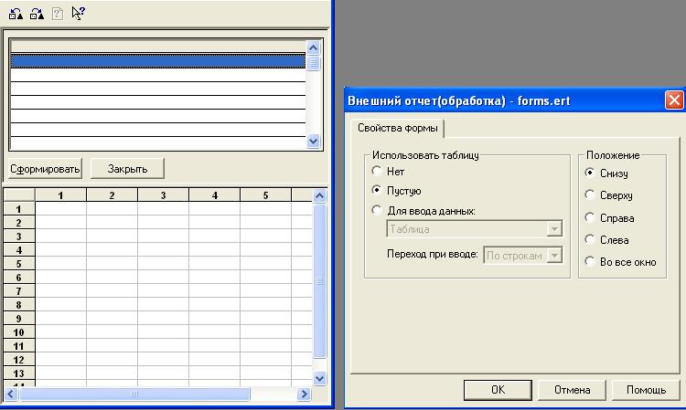This screenshot has width=686, height=410.
Task: Click the first toolbar icon with left-curved arrow
Action: click(16, 13)
